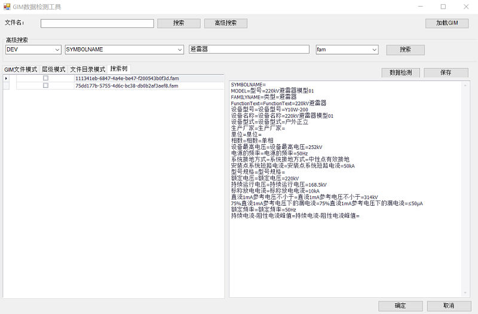Click the 文件名 input field

point(97,23)
